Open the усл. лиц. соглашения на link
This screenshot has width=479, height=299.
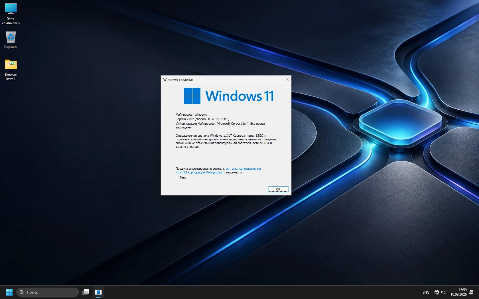click(x=243, y=169)
